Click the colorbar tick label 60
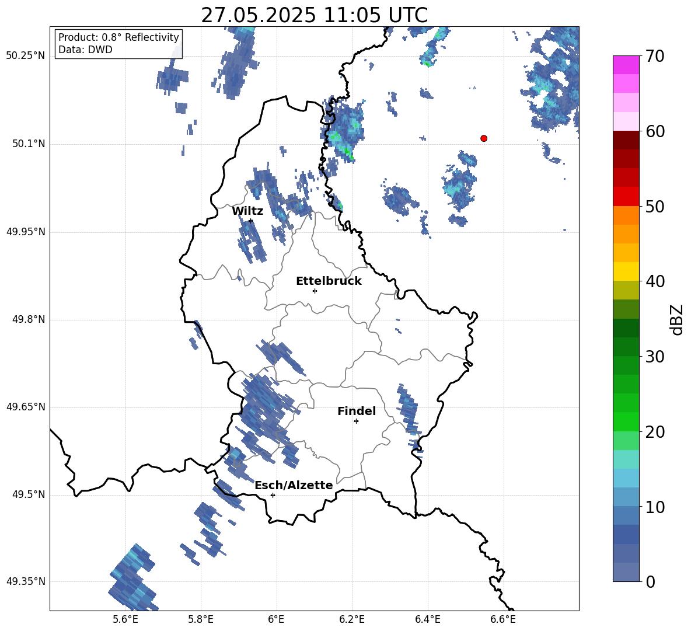This screenshot has width=691, height=631. (x=655, y=131)
